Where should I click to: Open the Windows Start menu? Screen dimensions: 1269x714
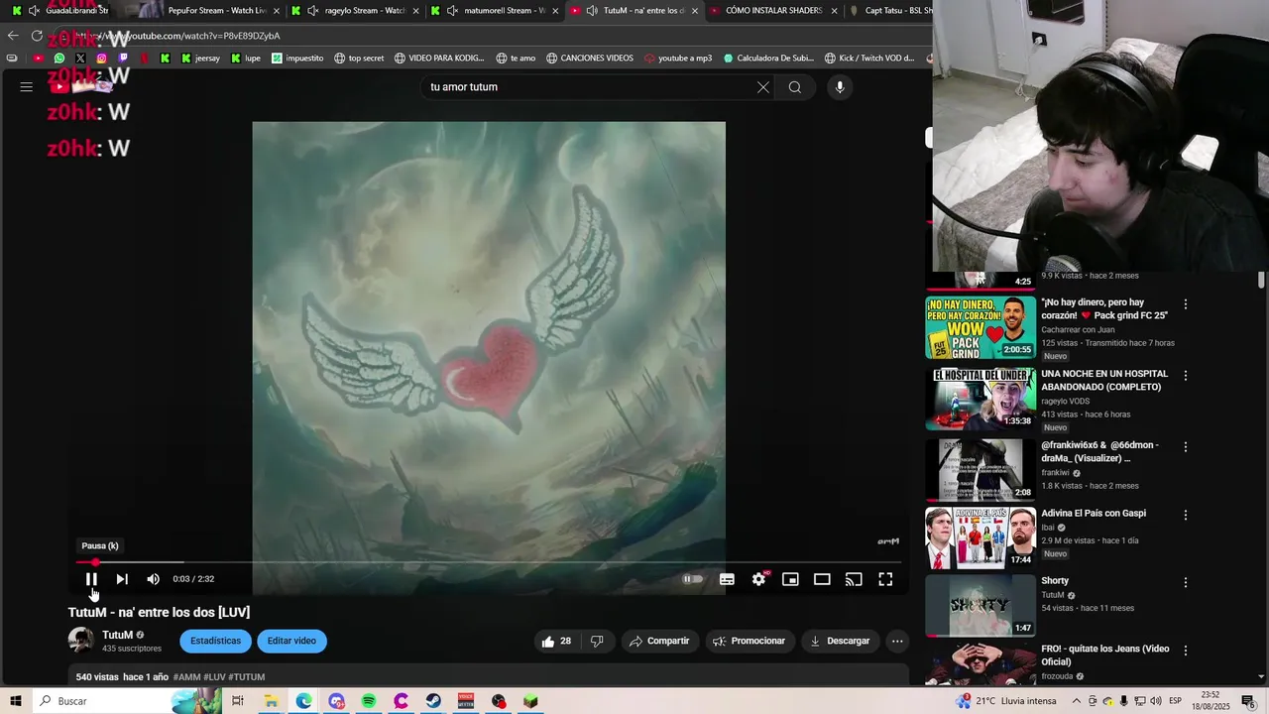tap(16, 701)
